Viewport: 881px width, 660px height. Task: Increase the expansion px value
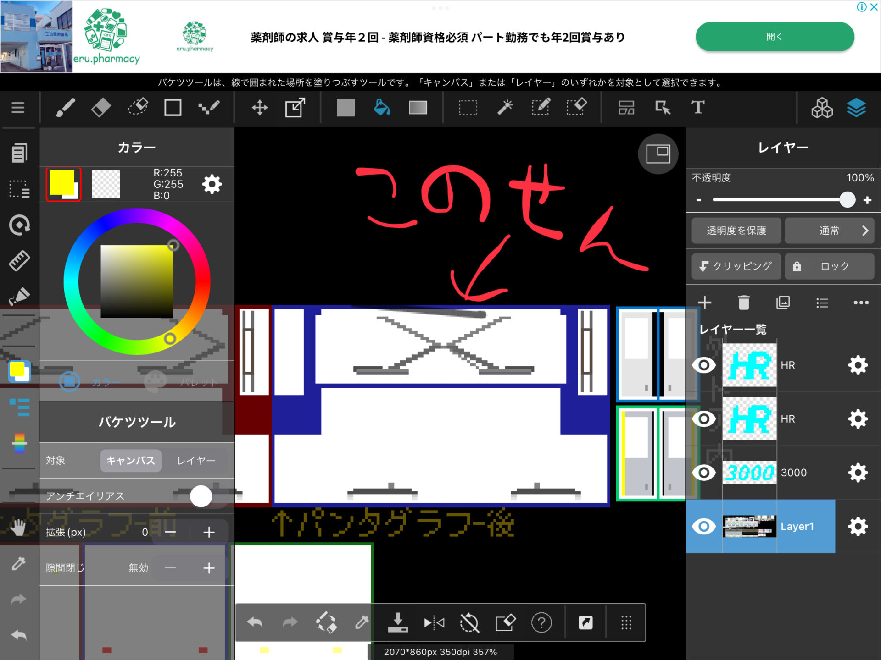point(209,532)
